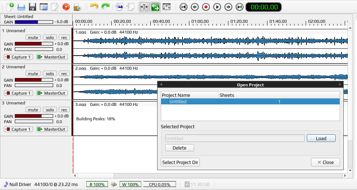The width and height of the screenshot is (357, 190).
Task: Create a new project or sheet
Action: coord(10,7)
